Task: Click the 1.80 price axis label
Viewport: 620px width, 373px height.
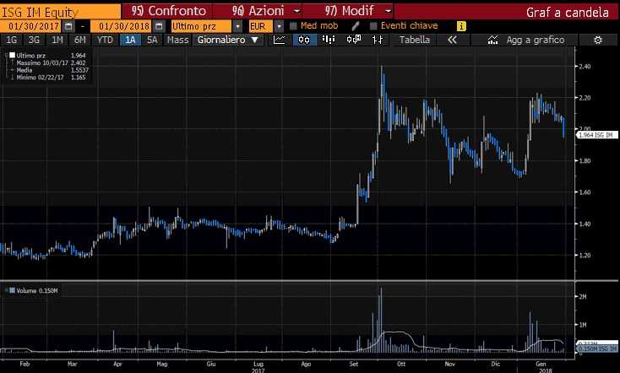Action: pyautogui.click(x=585, y=161)
